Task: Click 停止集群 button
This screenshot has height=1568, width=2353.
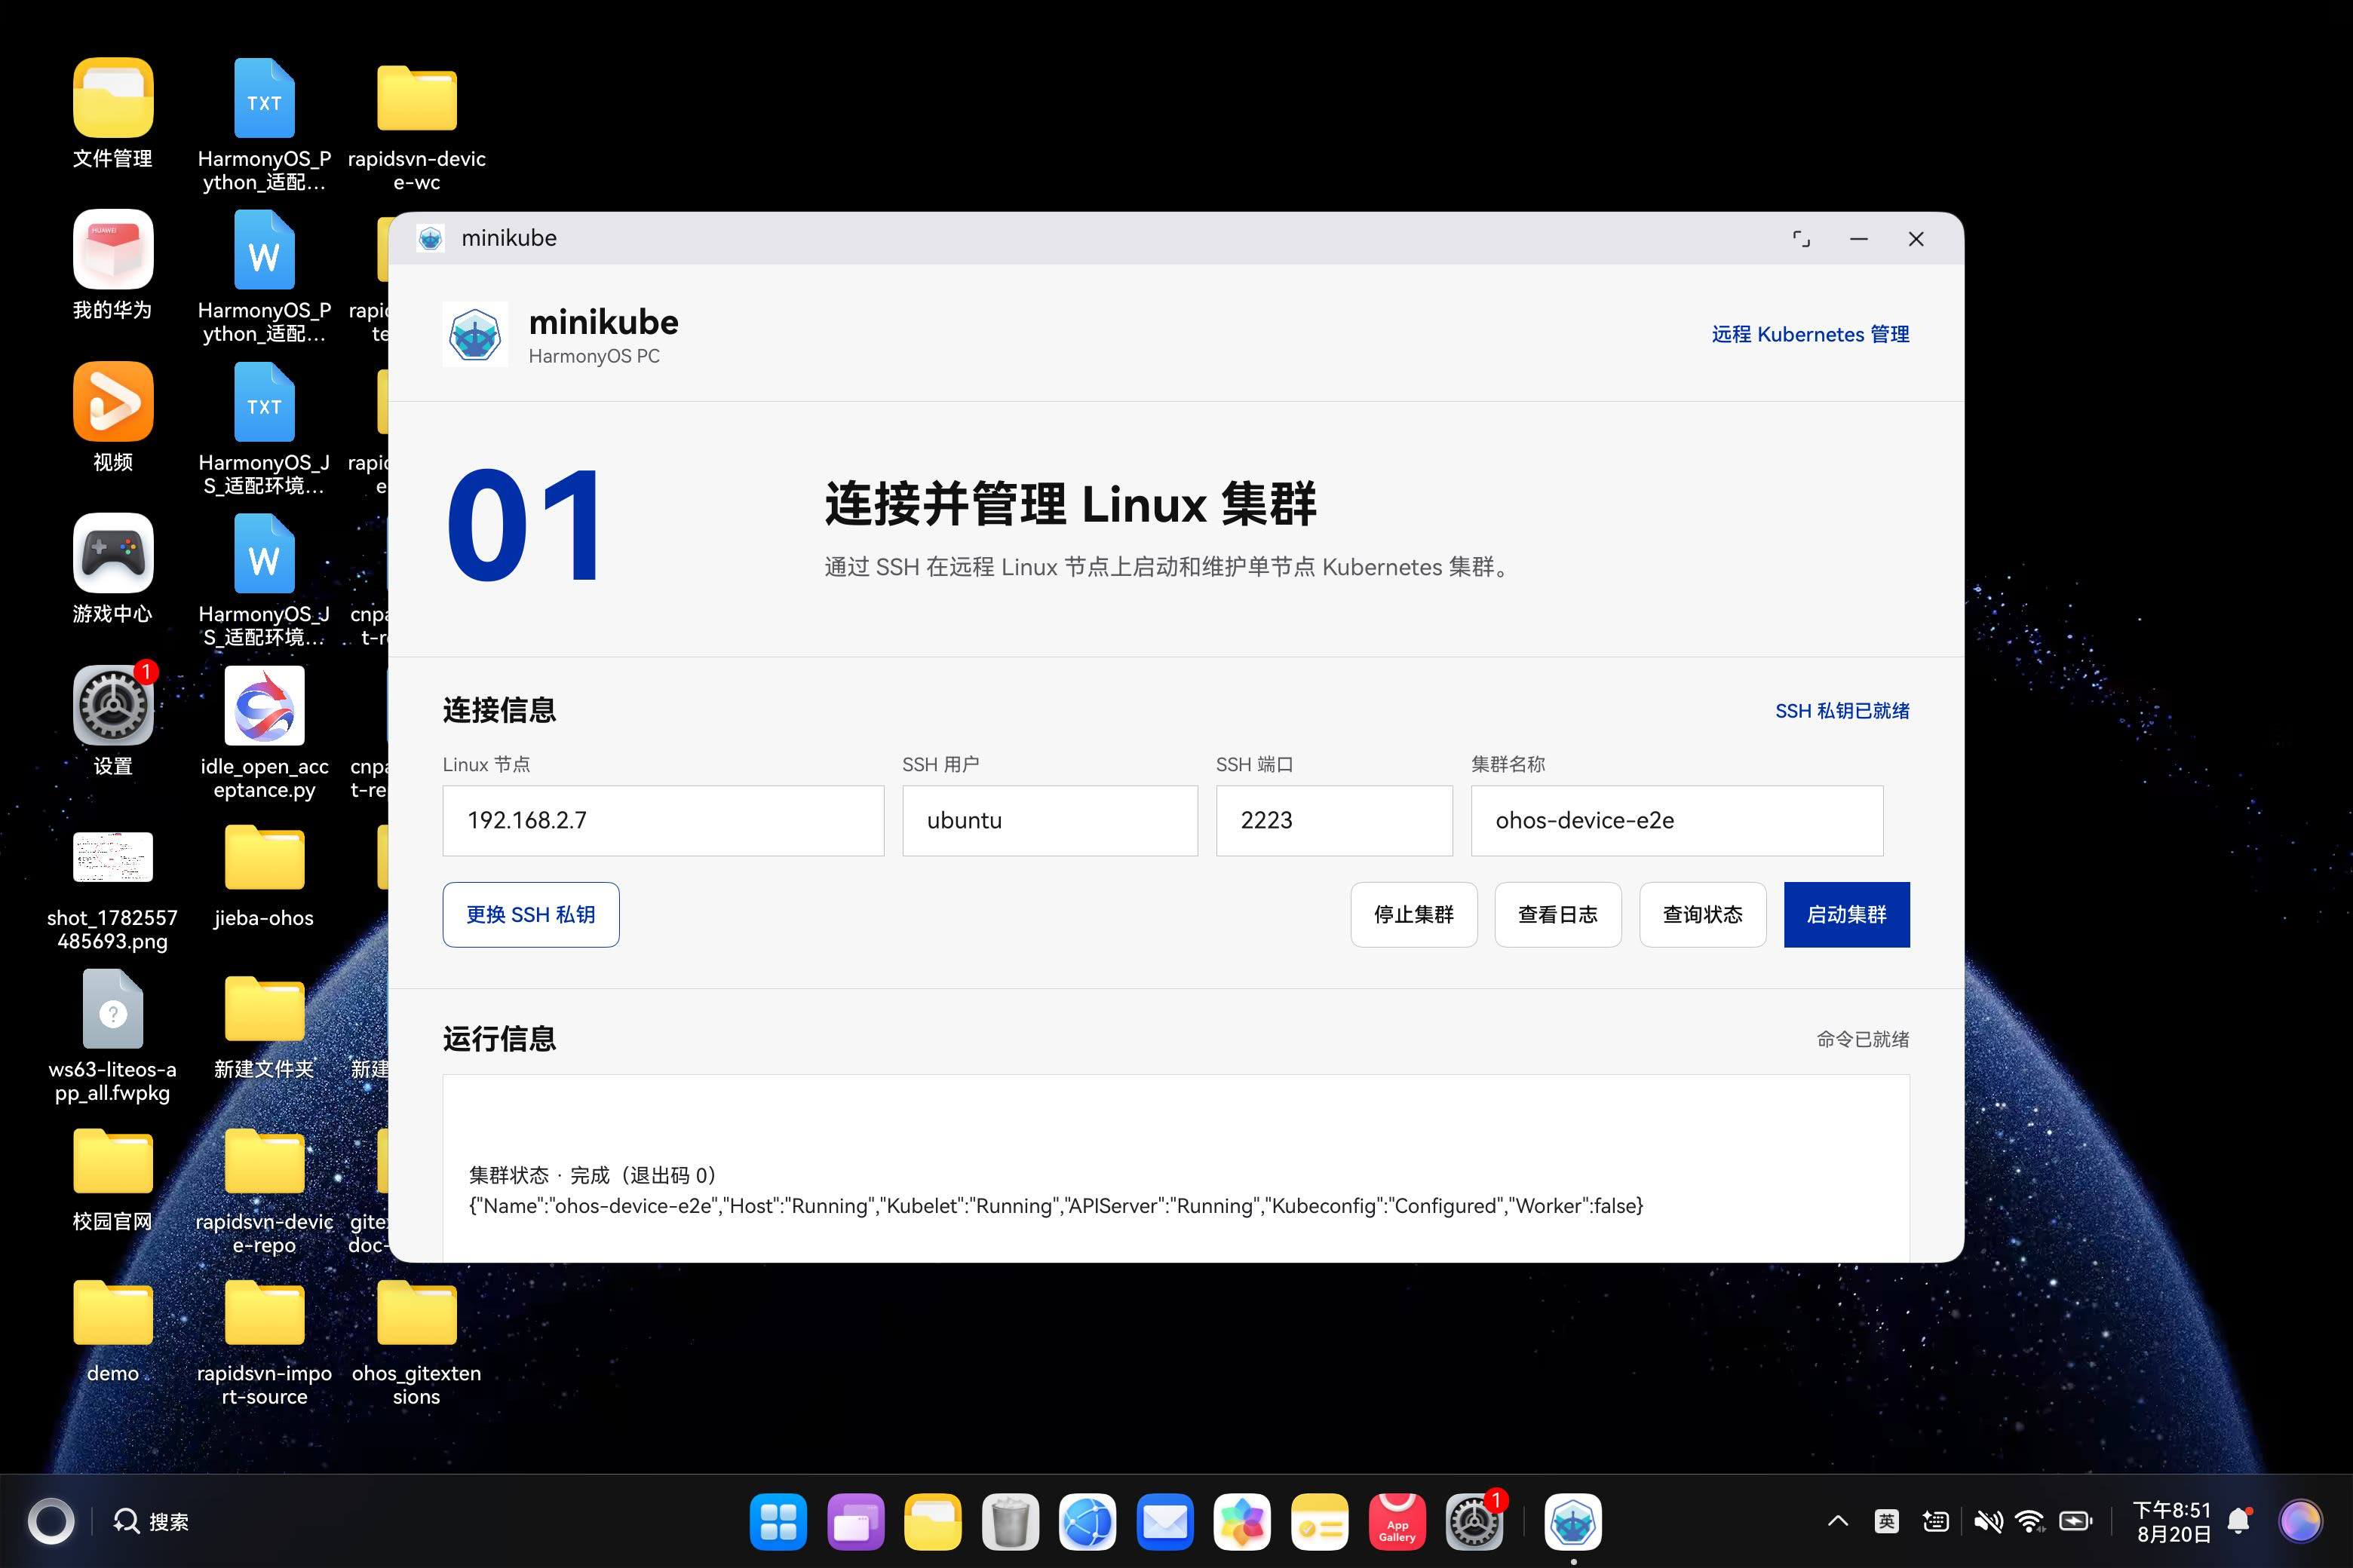Action: [1413, 915]
